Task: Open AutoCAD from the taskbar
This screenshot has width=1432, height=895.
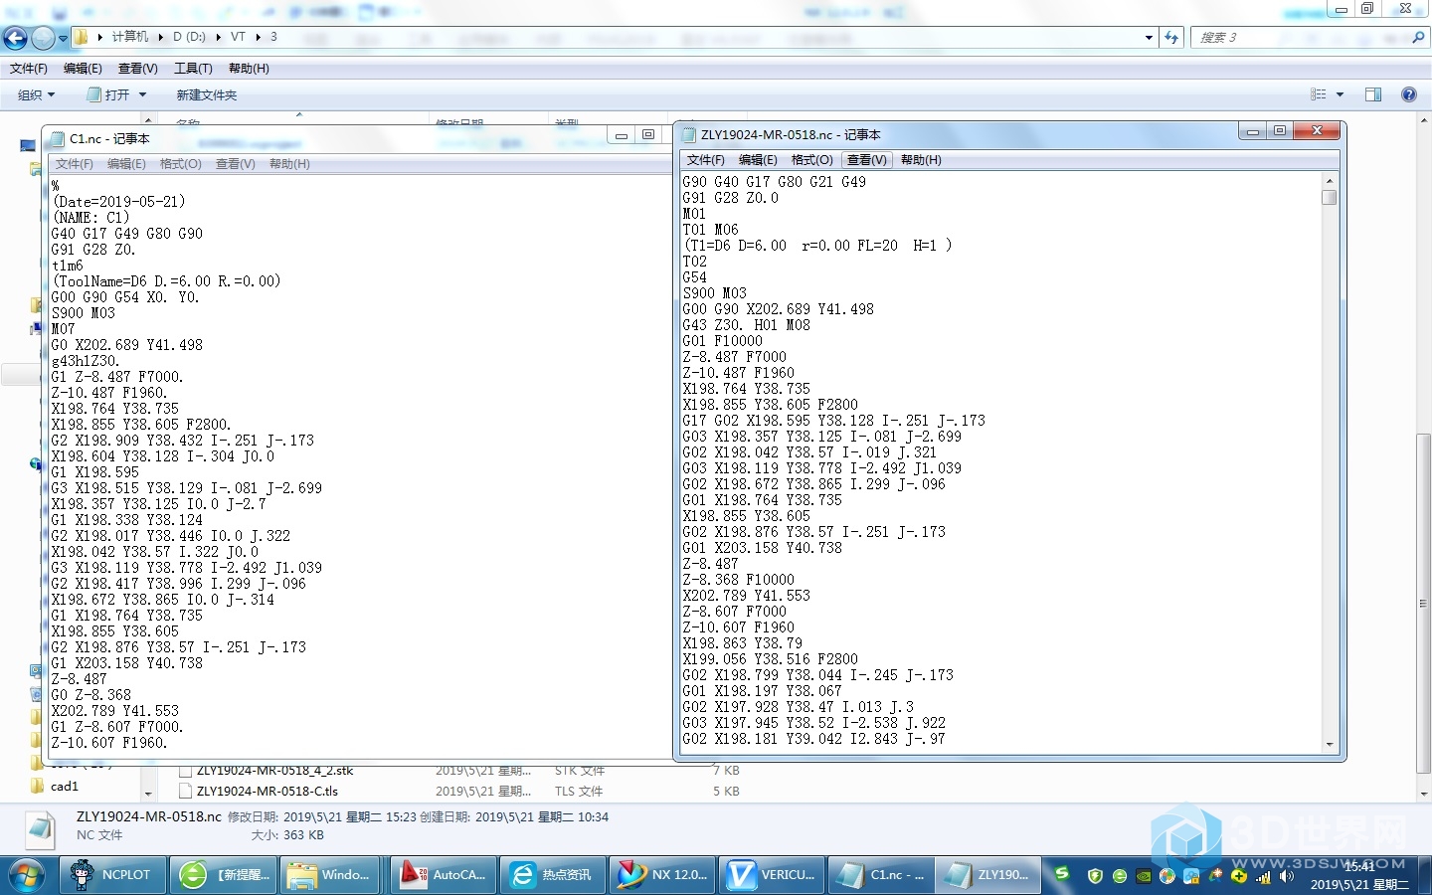Action: coord(443,875)
